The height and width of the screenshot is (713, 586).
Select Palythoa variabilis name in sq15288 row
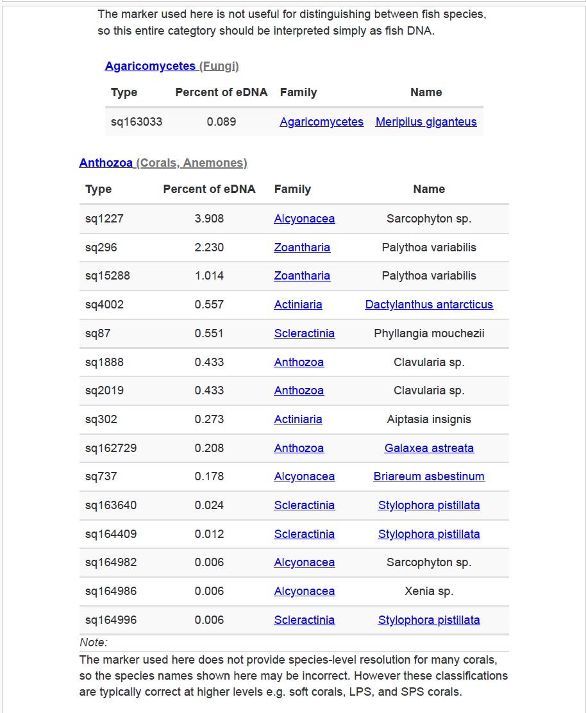tap(429, 276)
